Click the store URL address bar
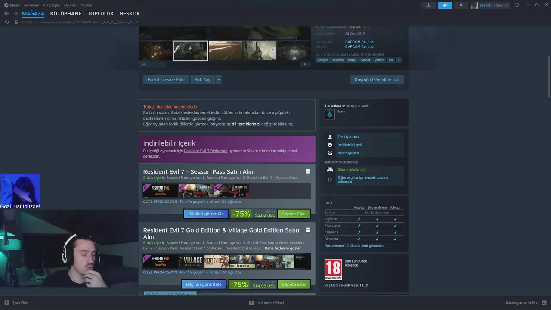The height and width of the screenshot is (310, 551). pyautogui.click(x=79, y=22)
